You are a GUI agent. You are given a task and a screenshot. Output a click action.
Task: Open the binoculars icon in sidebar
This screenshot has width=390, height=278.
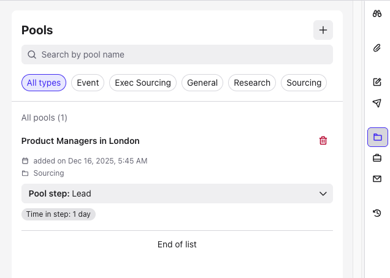377,12
